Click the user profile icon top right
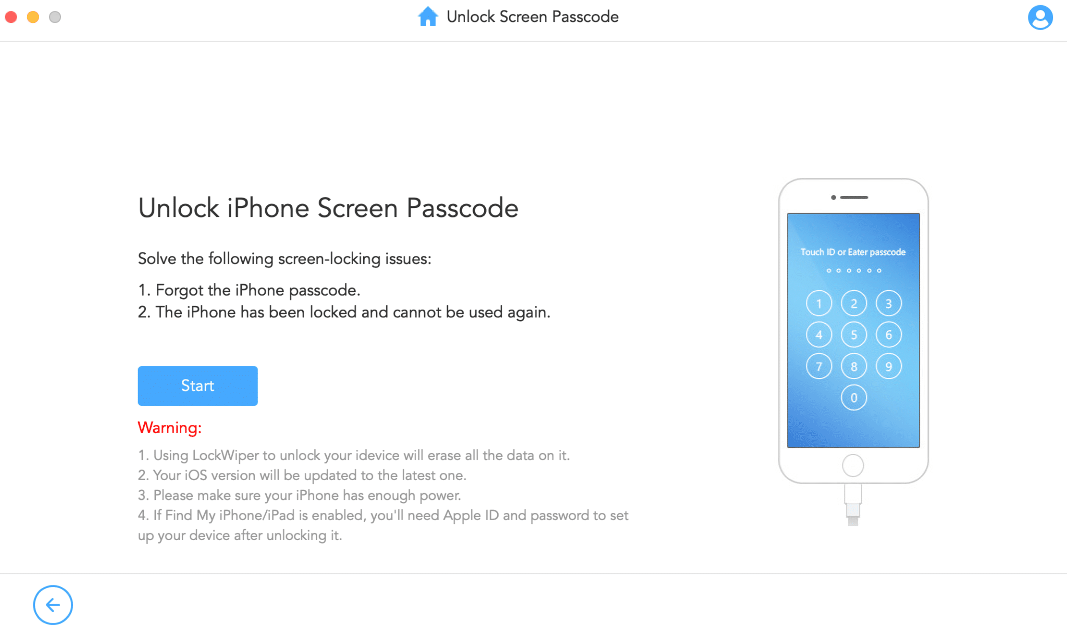Image resolution: width=1067 pixels, height=625 pixels. click(x=1040, y=18)
